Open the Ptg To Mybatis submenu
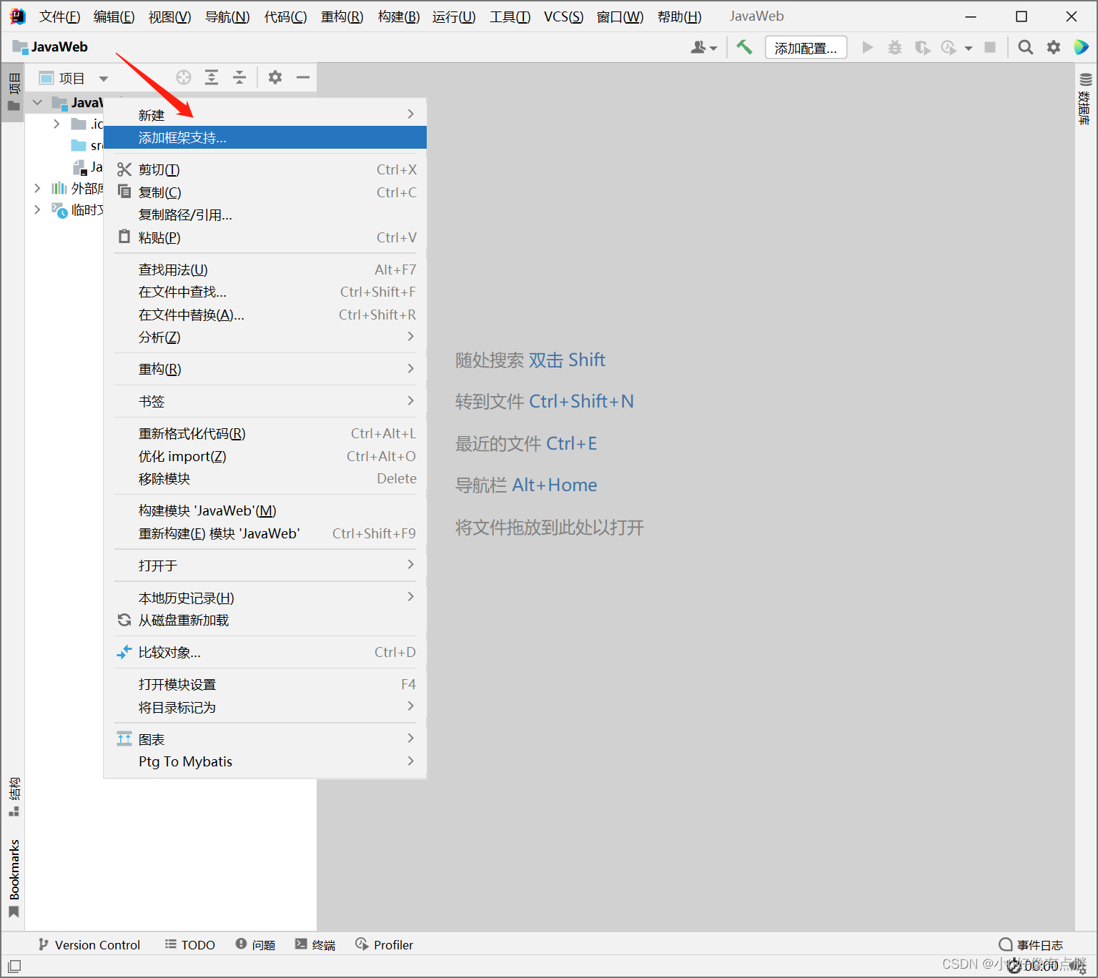Image resolution: width=1098 pixels, height=978 pixels. click(265, 761)
